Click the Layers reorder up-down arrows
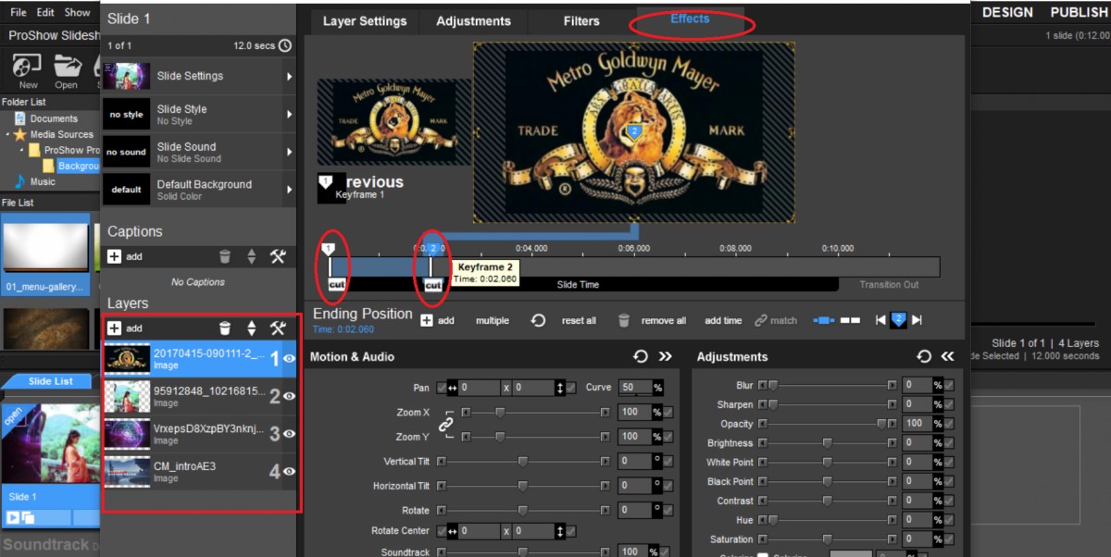This screenshot has width=1111, height=557. [x=251, y=328]
